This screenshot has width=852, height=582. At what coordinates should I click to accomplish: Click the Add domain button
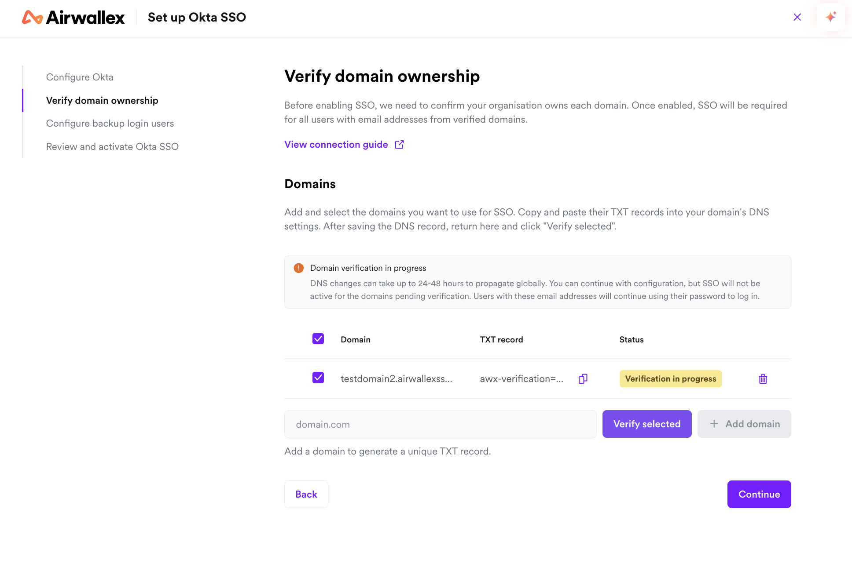click(744, 424)
